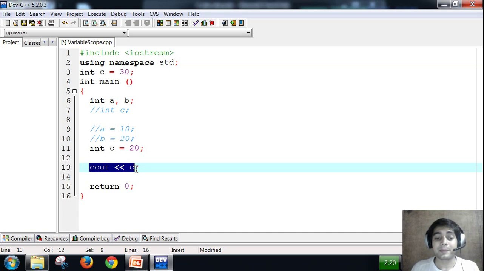Click the green plus toggle bookmark icon
This screenshot has height=271, width=484.
[233, 23]
